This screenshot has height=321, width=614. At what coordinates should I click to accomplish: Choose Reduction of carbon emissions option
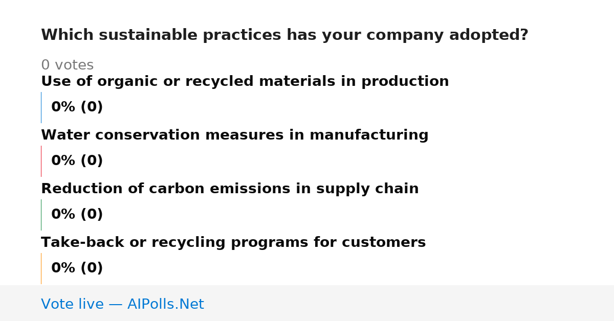[230, 189]
